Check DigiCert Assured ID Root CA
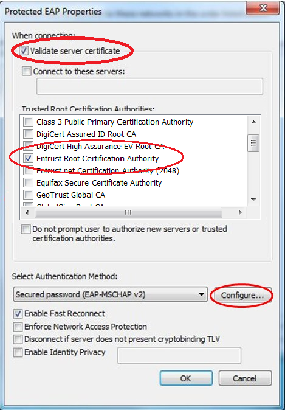The height and width of the screenshot is (410, 285). click(x=29, y=134)
